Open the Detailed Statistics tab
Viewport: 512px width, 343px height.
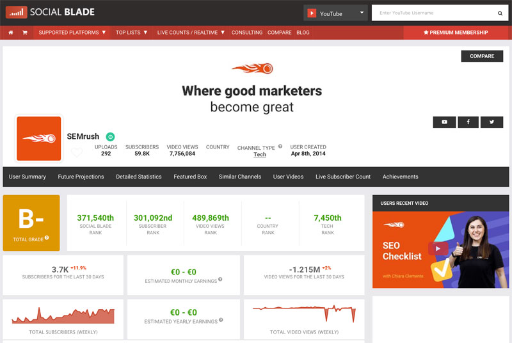(139, 177)
